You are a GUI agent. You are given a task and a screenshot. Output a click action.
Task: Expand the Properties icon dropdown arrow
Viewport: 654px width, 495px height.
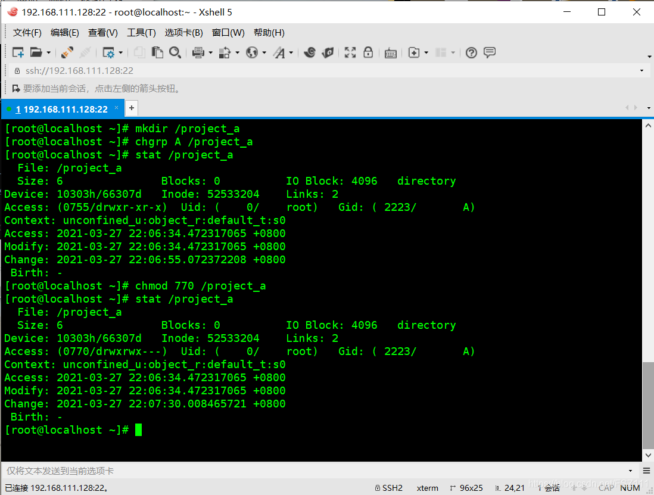point(120,52)
